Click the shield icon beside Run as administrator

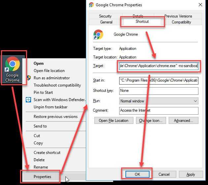coord(28,78)
